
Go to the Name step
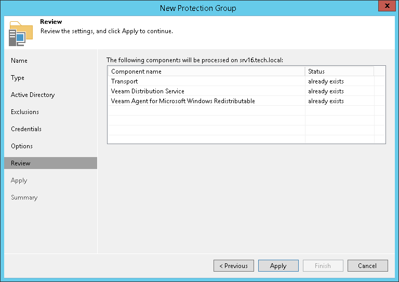tap(19, 61)
